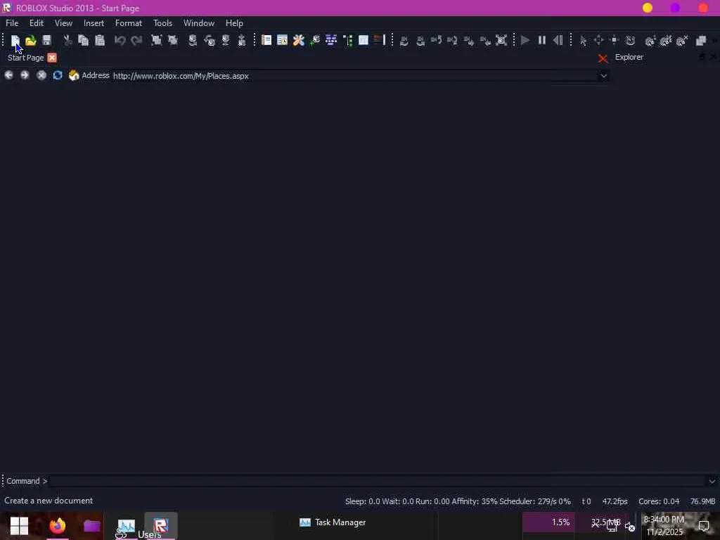Click the zoom extents crossed-arrows icon
The height and width of the screenshot is (540, 720).
[x=501, y=40]
